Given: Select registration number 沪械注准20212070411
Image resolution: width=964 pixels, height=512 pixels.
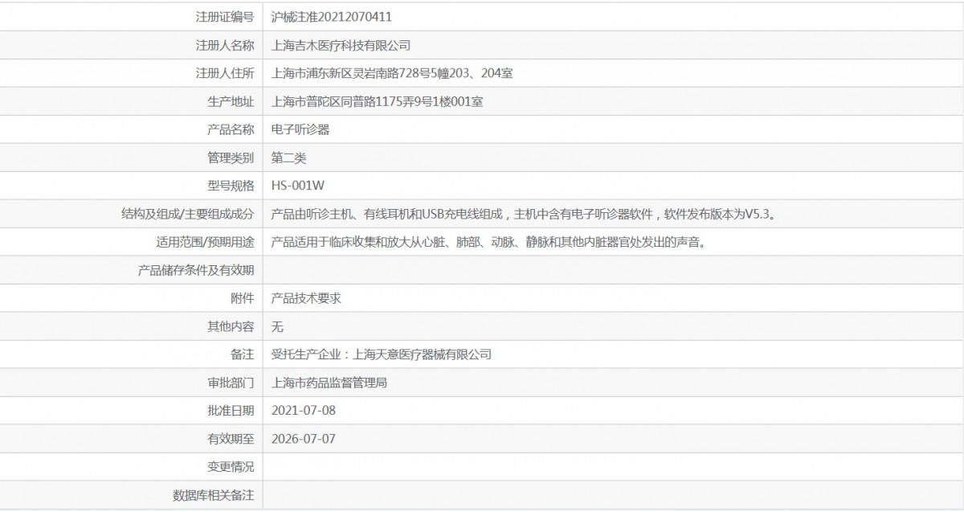Looking at the screenshot, I should click(x=332, y=17).
